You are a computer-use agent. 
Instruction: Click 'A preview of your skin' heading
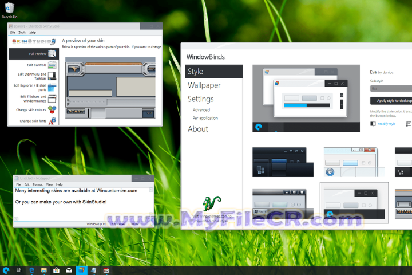pyautogui.click(x=83, y=41)
